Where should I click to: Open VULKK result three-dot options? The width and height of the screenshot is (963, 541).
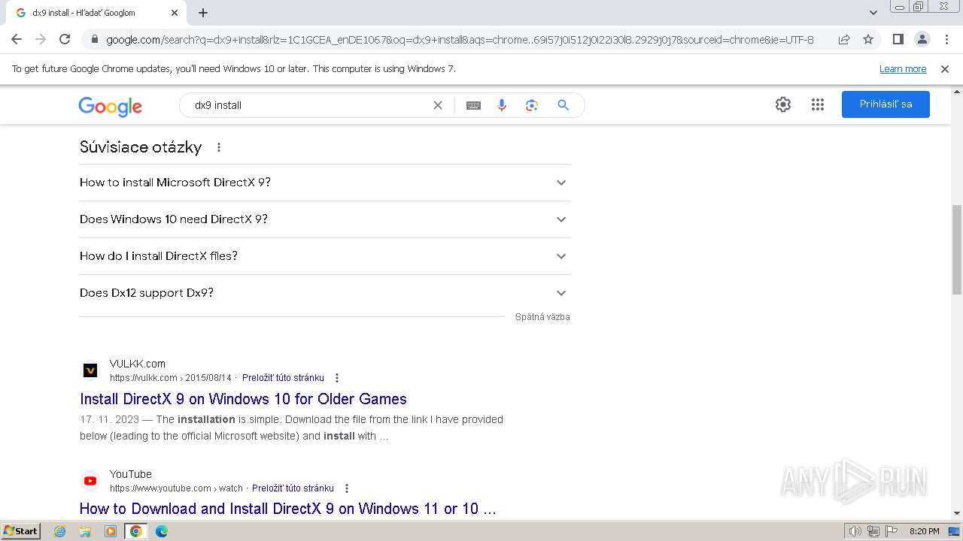337,378
